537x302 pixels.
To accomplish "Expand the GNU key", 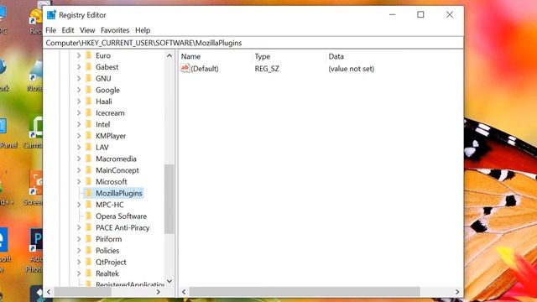I will coord(79,78).
